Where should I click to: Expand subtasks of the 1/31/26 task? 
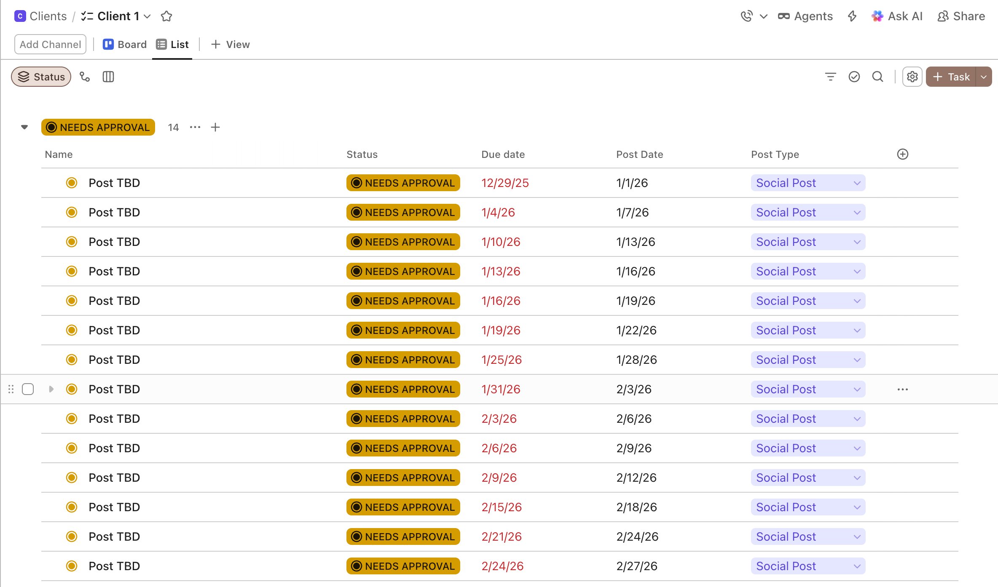(x=51, y=389)
